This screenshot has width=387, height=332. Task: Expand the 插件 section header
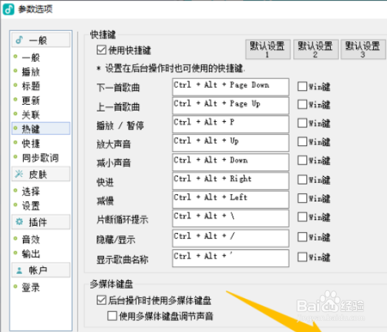click(x=41, y=222)
